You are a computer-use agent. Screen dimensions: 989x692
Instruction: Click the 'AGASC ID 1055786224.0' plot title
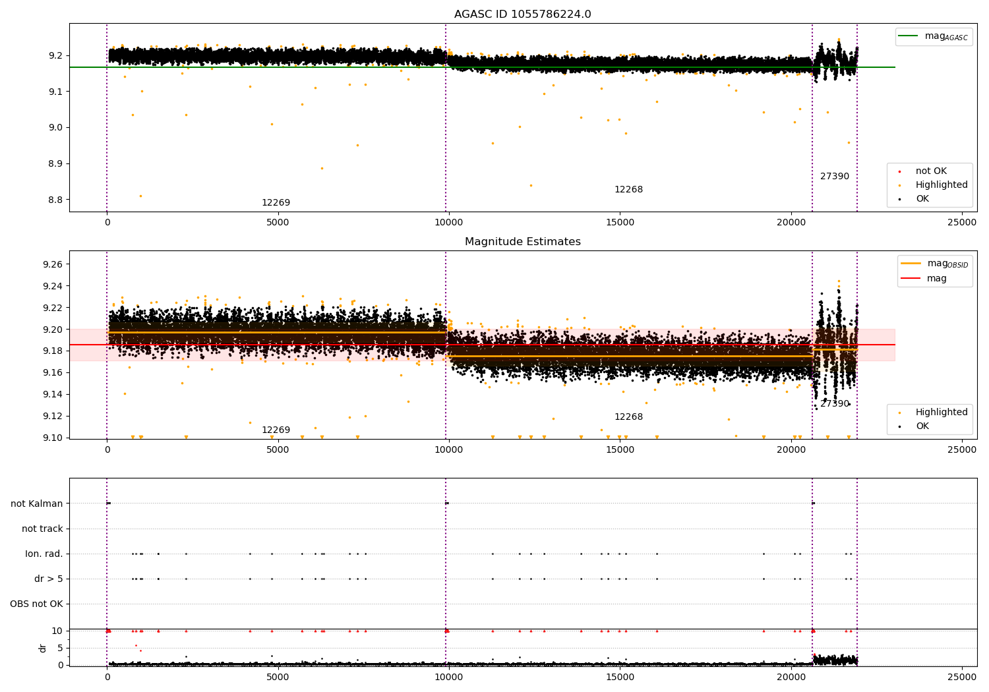[x=522, y=14]
